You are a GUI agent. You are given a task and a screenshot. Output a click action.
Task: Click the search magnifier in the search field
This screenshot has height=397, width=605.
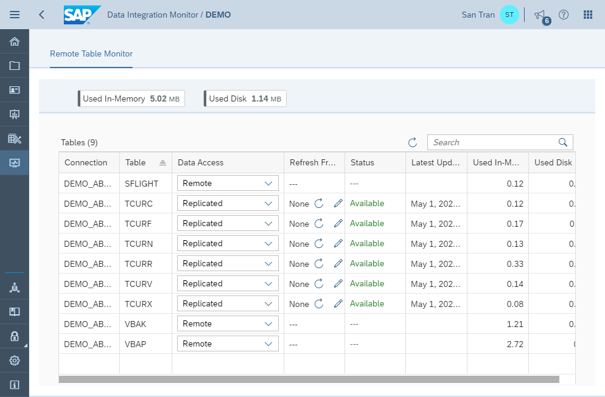(562, 142)
